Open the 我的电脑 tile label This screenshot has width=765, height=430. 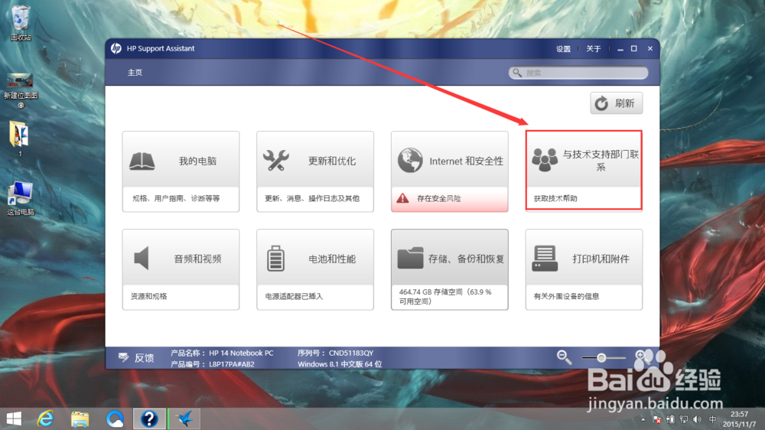tap(197, 161)
